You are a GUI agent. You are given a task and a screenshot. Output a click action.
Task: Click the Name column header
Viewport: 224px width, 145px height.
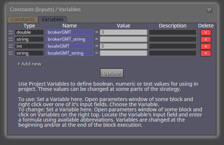tap(70, 26)
